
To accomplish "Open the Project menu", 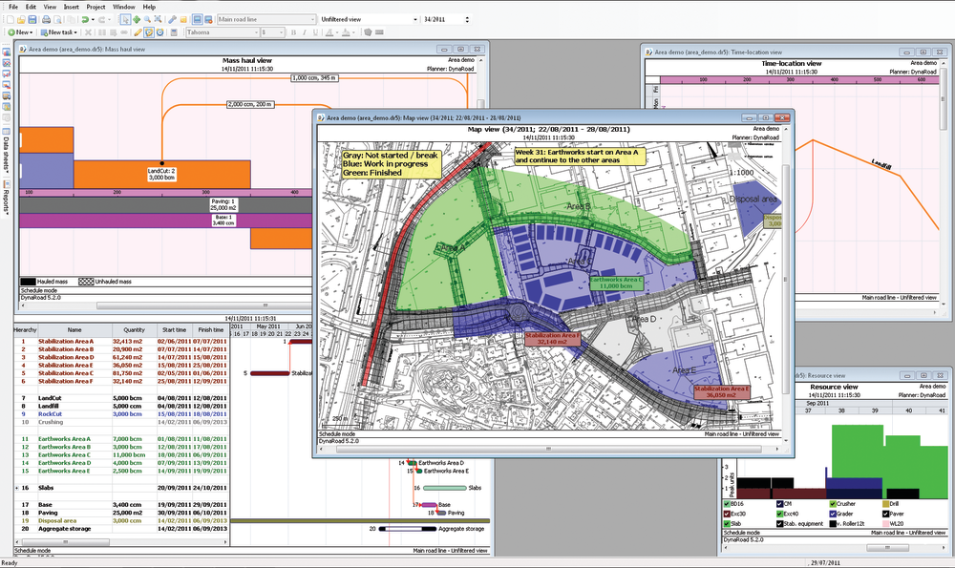I will click(x=95, y=7).
